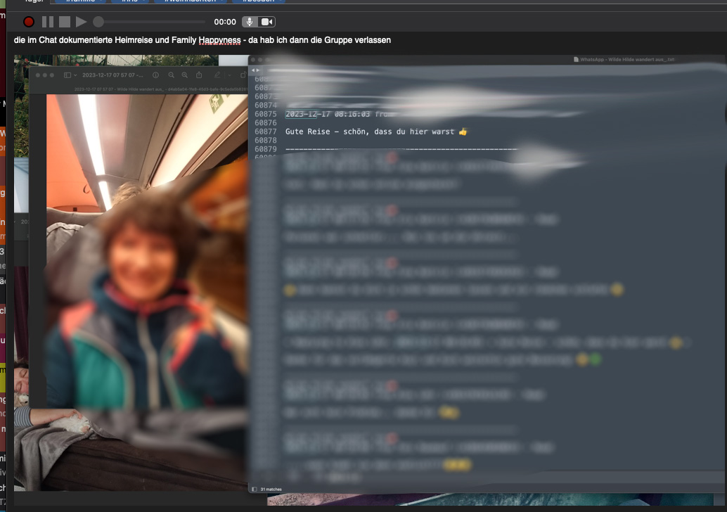Start recording with the red record button

[29, 22]
